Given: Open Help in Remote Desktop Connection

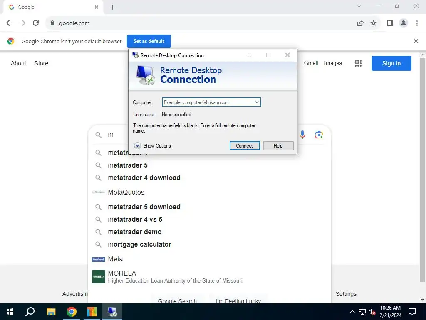Looking at the screenshot, I should point(278,145).
